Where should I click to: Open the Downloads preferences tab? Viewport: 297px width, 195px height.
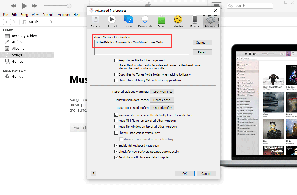pyautogui.click(x=145, y=22)
